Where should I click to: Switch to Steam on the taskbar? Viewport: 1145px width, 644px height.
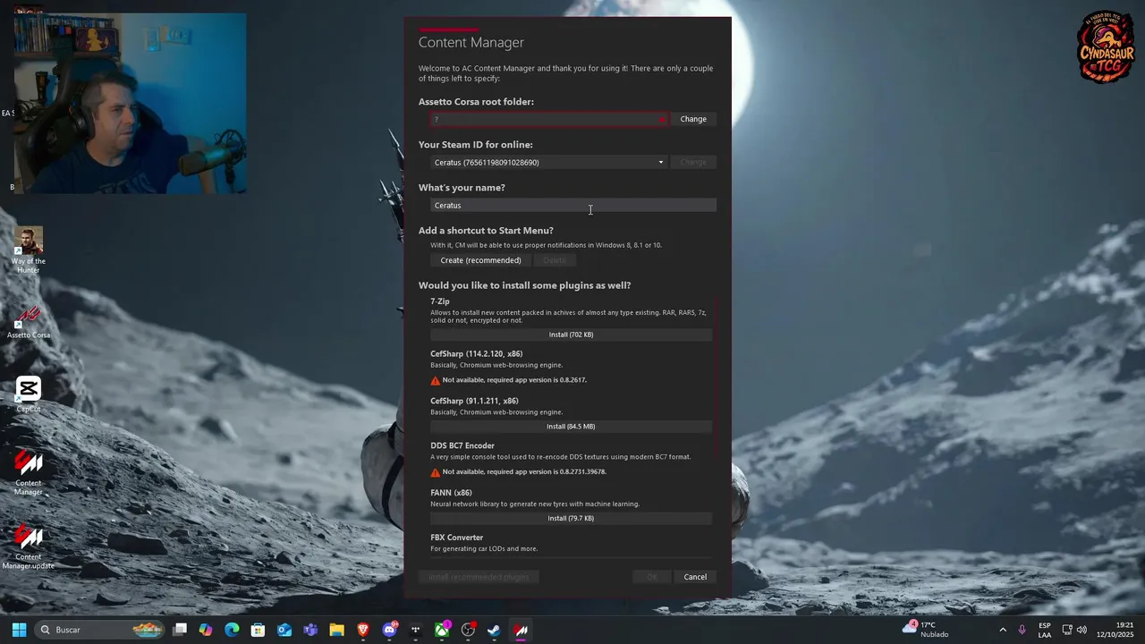494,630
